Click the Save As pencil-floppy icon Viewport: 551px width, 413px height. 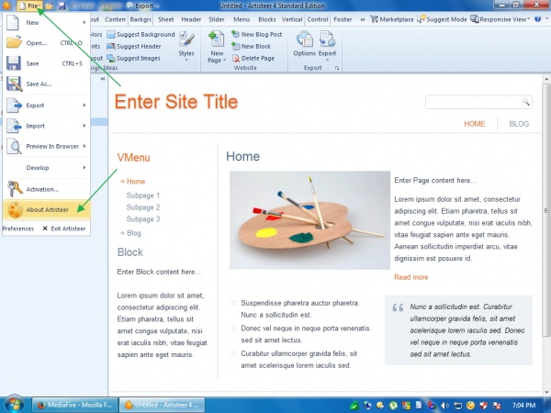coord(14,84)
